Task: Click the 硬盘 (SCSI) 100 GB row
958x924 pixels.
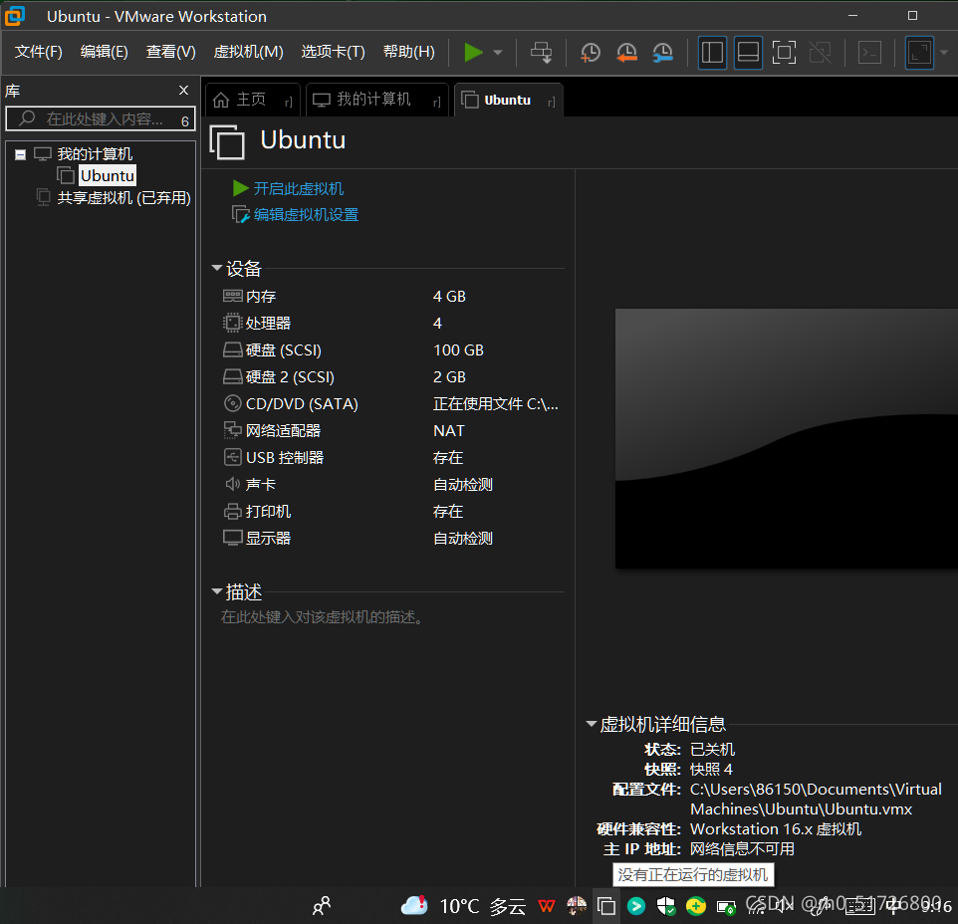Action: pyautogui.click(x=391, y=349)
